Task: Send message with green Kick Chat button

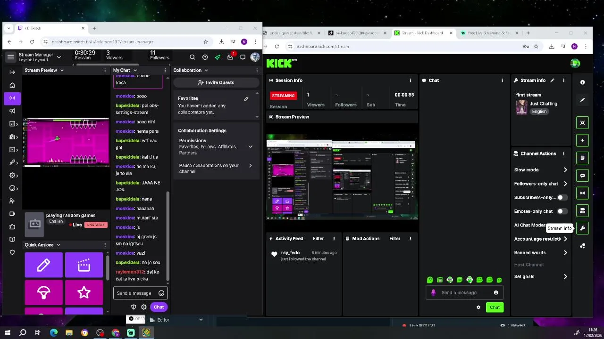Action: pos(495,307)
